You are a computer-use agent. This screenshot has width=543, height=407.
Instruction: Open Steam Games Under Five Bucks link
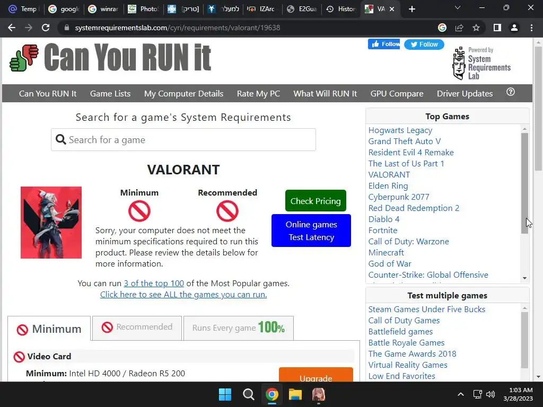pyautogui.click(x=427, y=309)
